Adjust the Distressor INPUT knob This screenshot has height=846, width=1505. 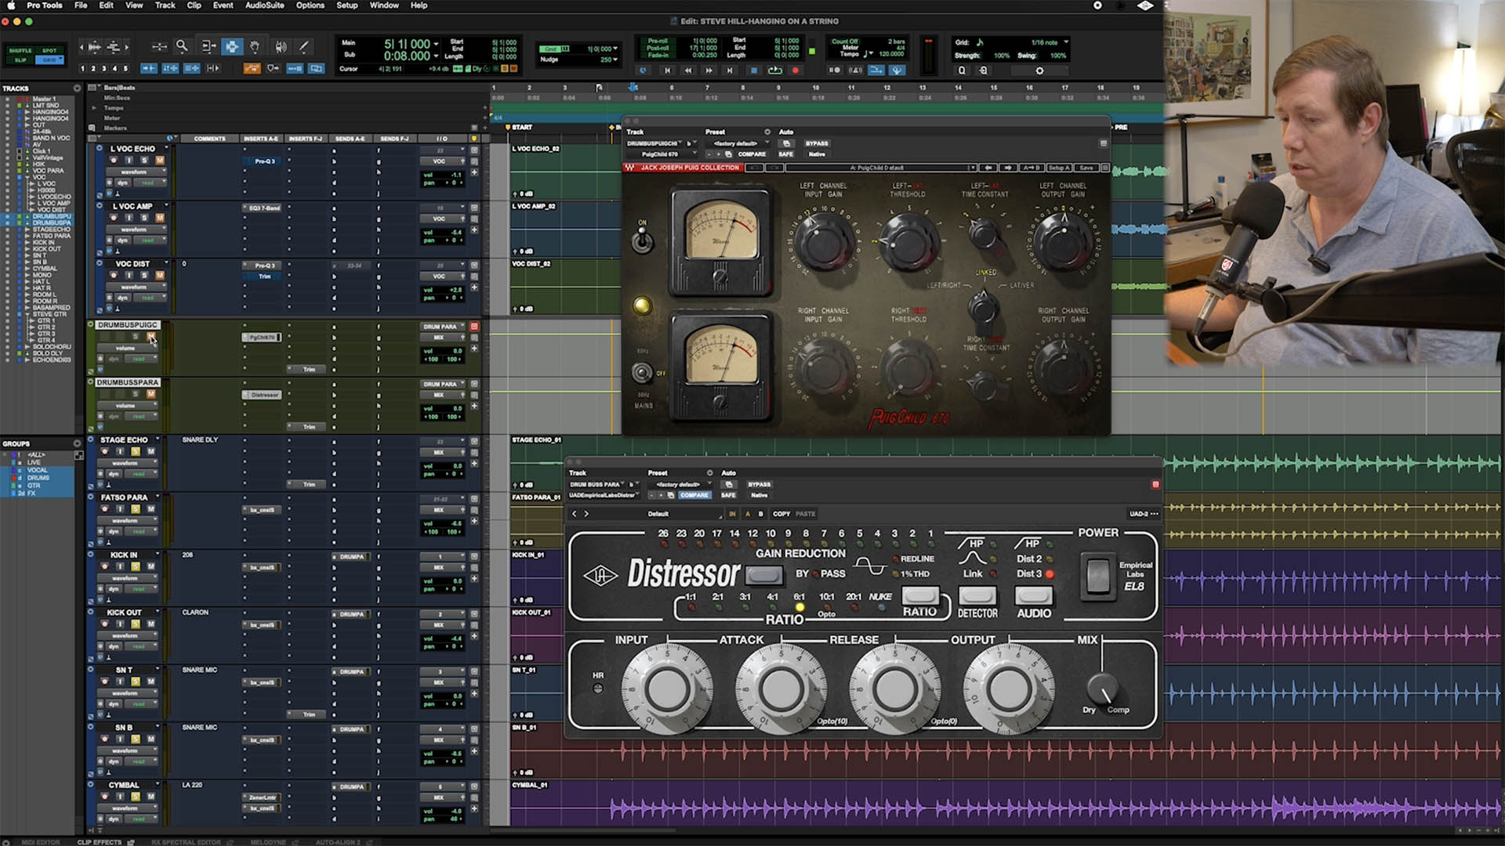point(668,689)
